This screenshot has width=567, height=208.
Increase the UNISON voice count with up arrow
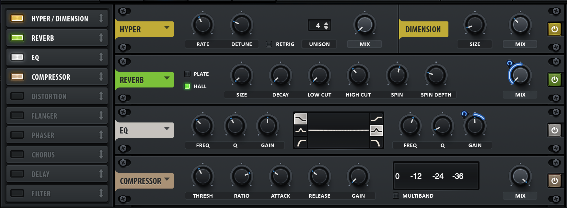(326, 23)
